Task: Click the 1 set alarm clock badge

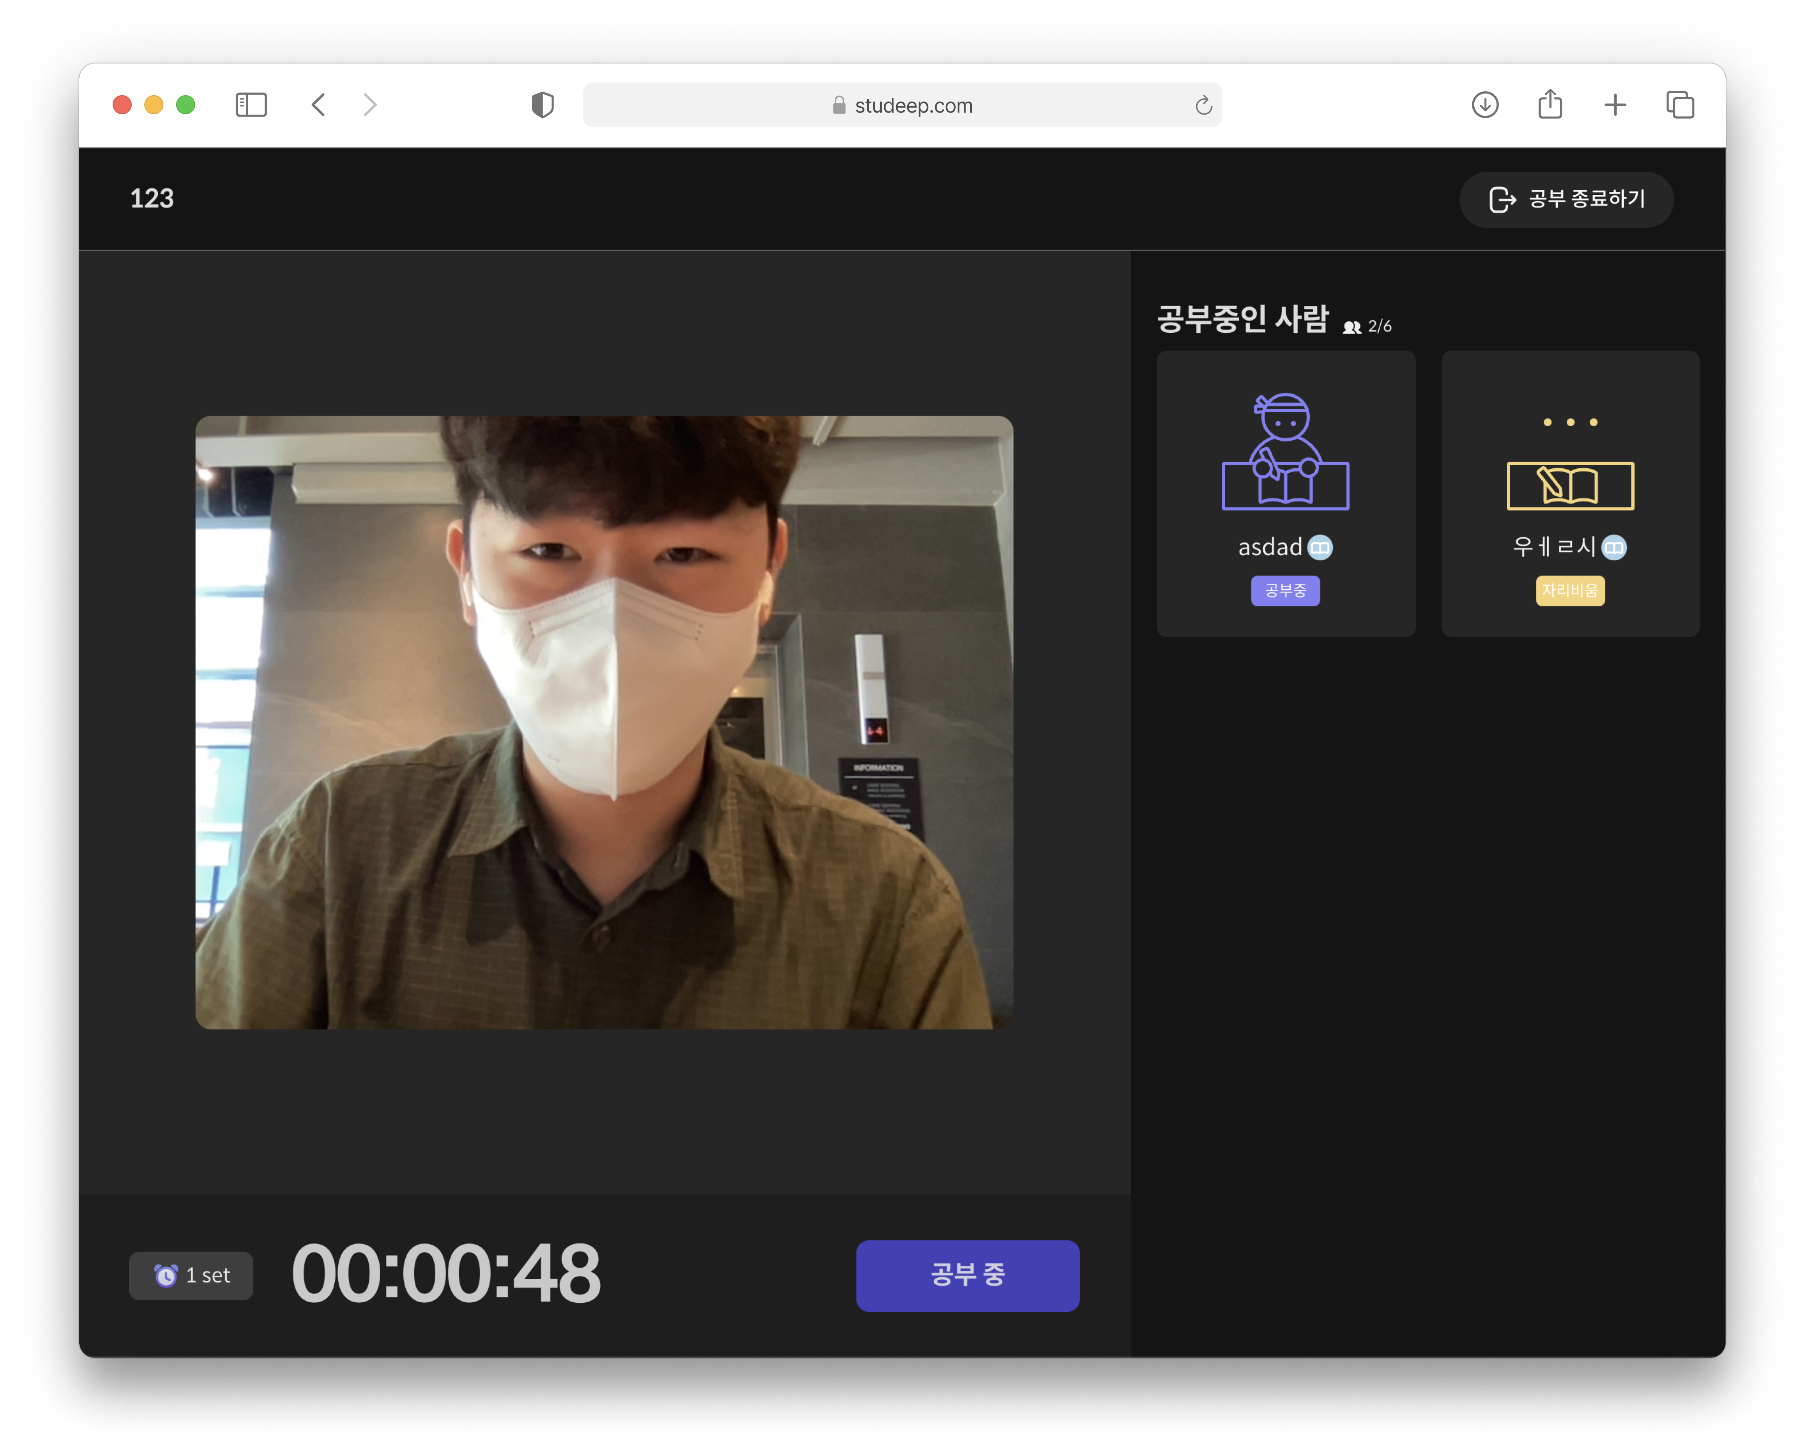Action: 191,1275
